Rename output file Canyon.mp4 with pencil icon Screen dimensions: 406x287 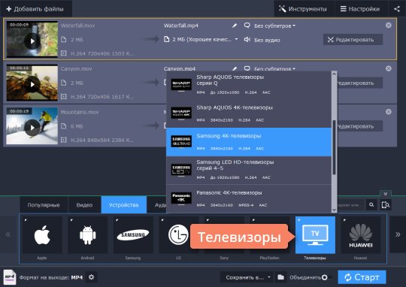[235, 69]
